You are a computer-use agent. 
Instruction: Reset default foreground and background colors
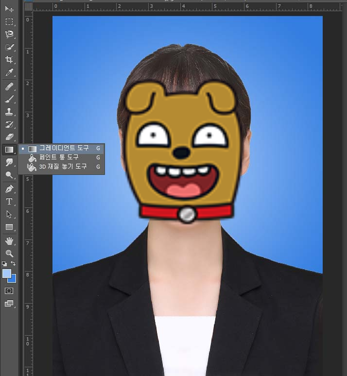coord(4,264)
